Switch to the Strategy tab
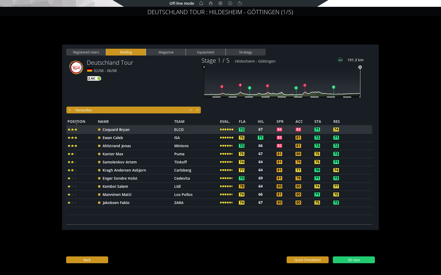441x275 pixels. 245,52
